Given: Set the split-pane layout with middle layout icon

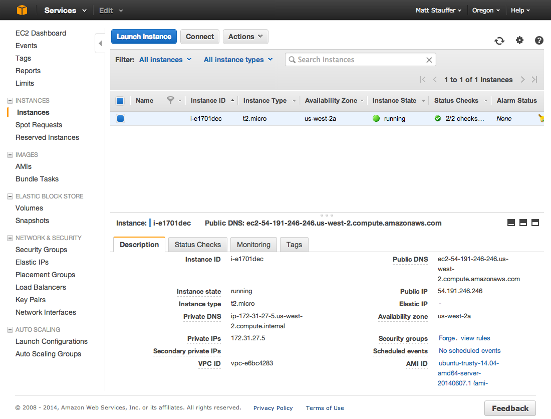Looking at the screenshot, I should click(x=523, y=223).
